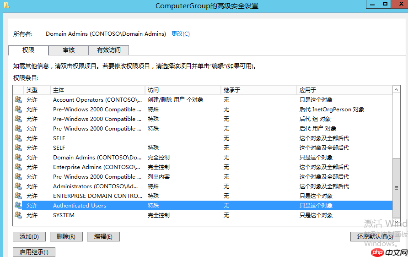Viewport: 408px width, 257px height.
Task: Click 完全控制 in the Enterprise Admins row
Action: pos(159,167)
